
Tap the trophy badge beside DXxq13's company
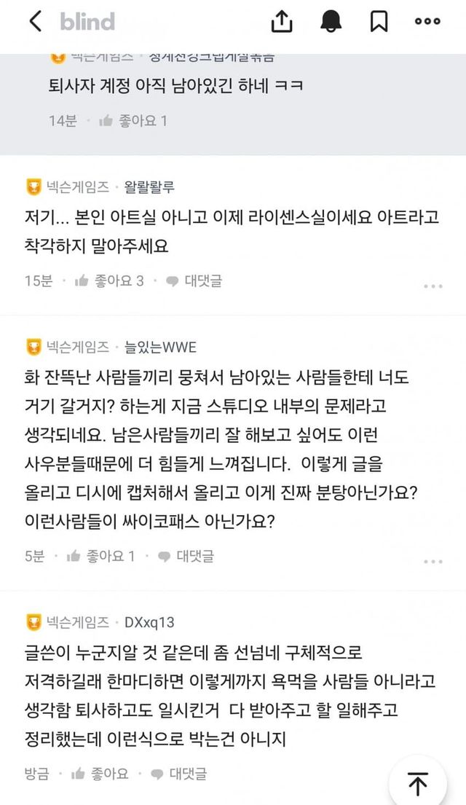[x=33, y=622]
